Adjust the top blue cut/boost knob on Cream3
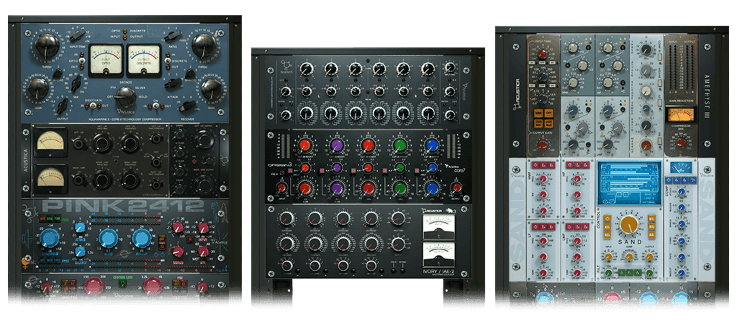The image size is (737, 322). click(432, 145)
